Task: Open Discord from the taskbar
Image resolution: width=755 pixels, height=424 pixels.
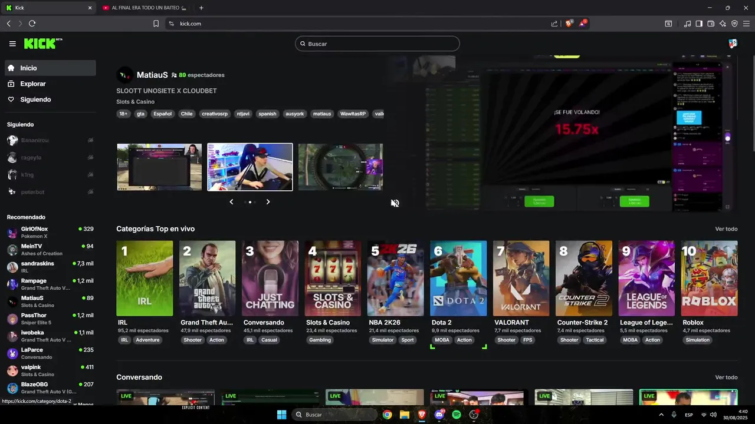Action: pos(439,415)
